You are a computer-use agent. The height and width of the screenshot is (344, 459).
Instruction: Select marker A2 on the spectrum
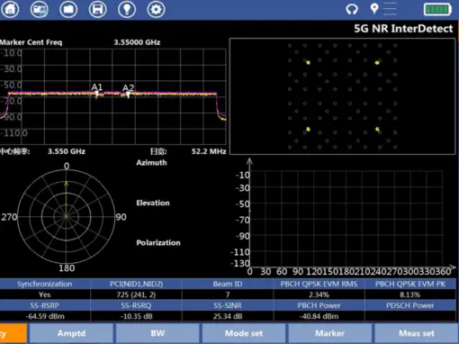(x=128, y=91)
